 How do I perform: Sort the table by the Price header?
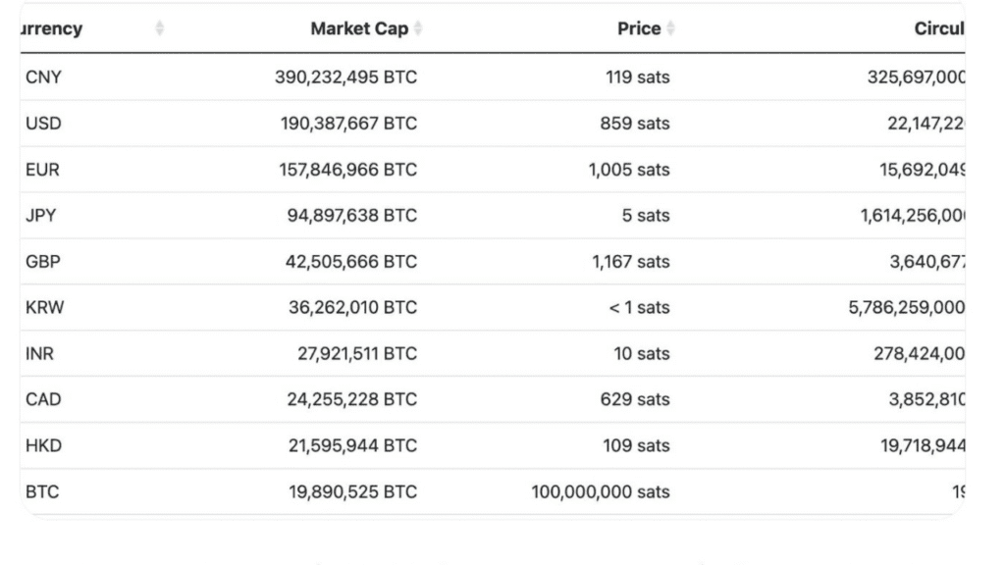638,28
